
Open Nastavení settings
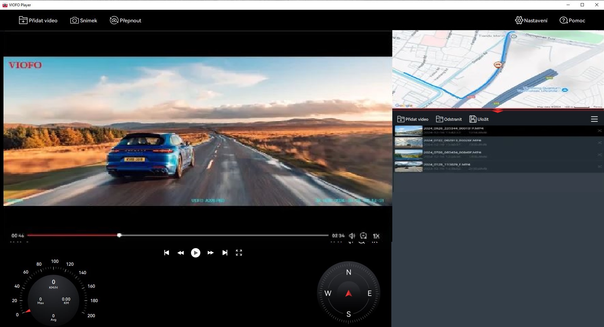[531, 20]
